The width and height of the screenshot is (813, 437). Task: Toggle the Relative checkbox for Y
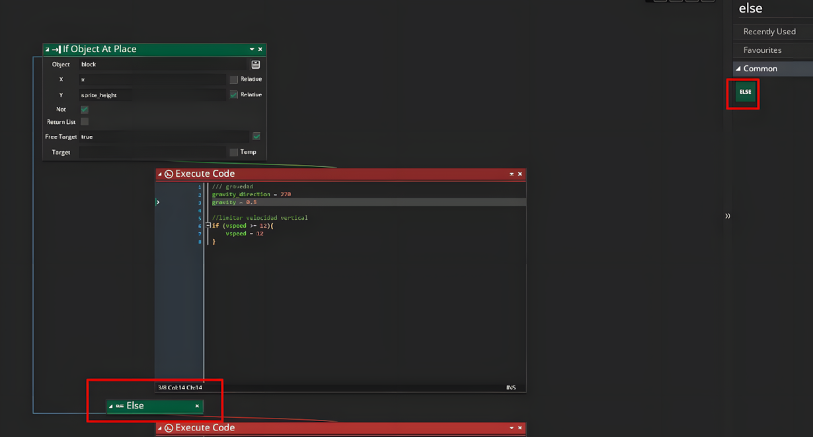click(x=233, y=94)
